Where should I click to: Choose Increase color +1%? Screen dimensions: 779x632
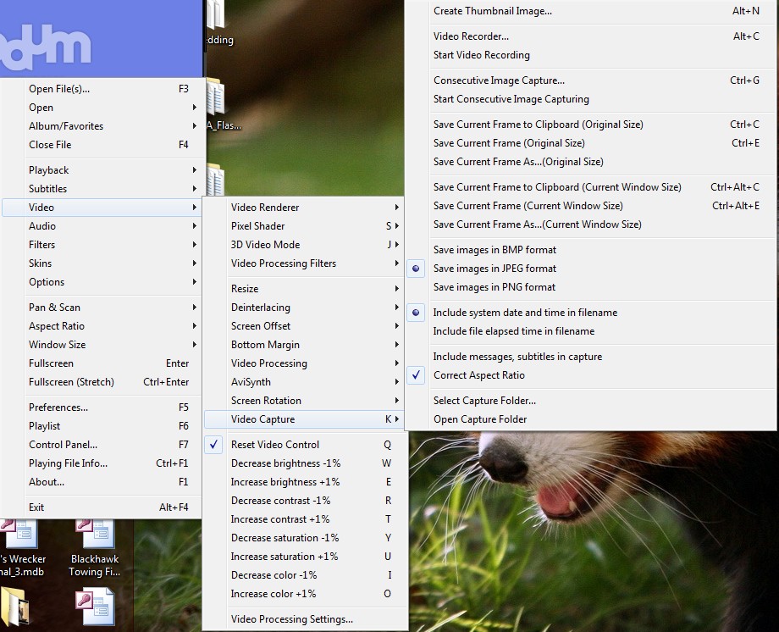[304, 594]
